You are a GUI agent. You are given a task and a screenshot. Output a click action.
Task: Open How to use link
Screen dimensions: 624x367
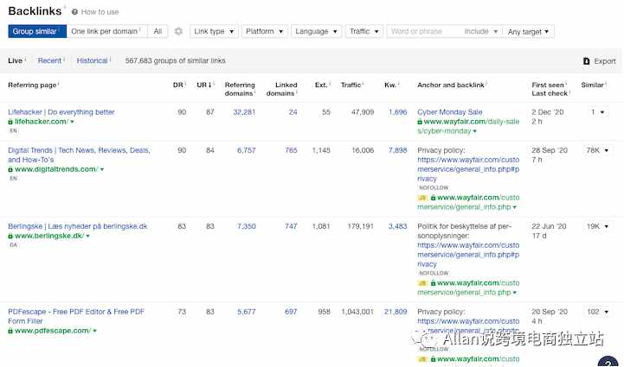click(x=100, y=12)
